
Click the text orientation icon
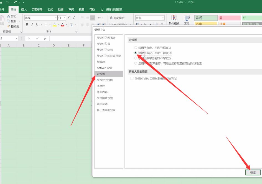point(99,18)
